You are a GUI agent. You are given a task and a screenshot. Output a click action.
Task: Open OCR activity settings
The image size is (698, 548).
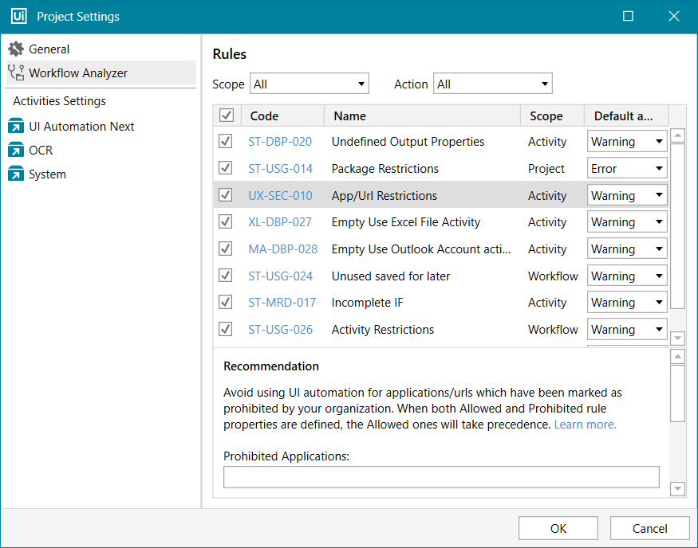pyautogui.click(x=101, y=151)
